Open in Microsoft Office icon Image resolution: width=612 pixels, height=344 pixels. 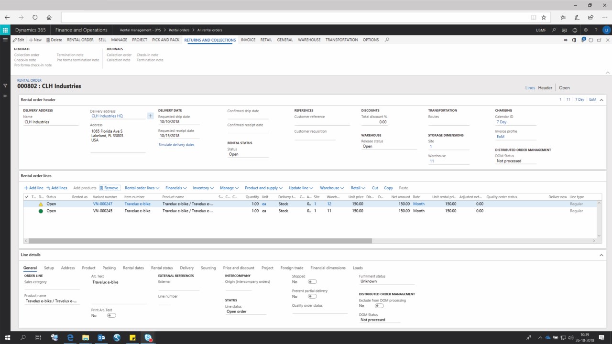574,40
